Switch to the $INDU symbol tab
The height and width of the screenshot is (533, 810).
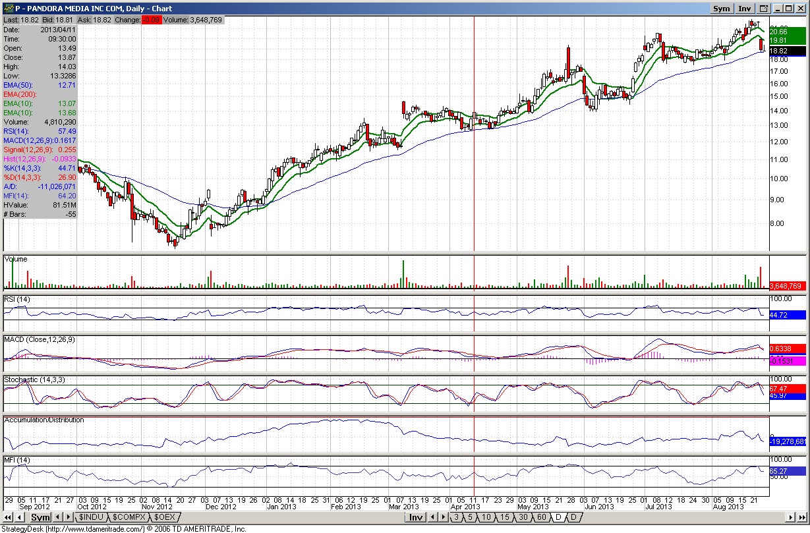pos(92,517)
